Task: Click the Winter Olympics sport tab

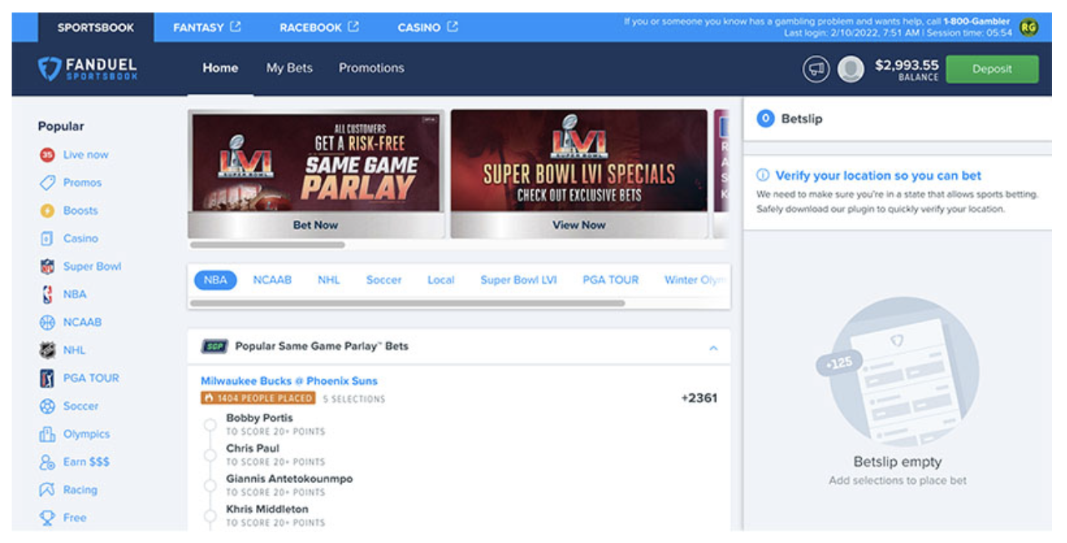Action: click(695, 280)
